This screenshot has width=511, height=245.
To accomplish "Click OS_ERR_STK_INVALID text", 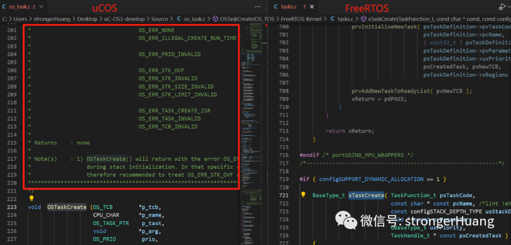I will click(x=168, y=79).
